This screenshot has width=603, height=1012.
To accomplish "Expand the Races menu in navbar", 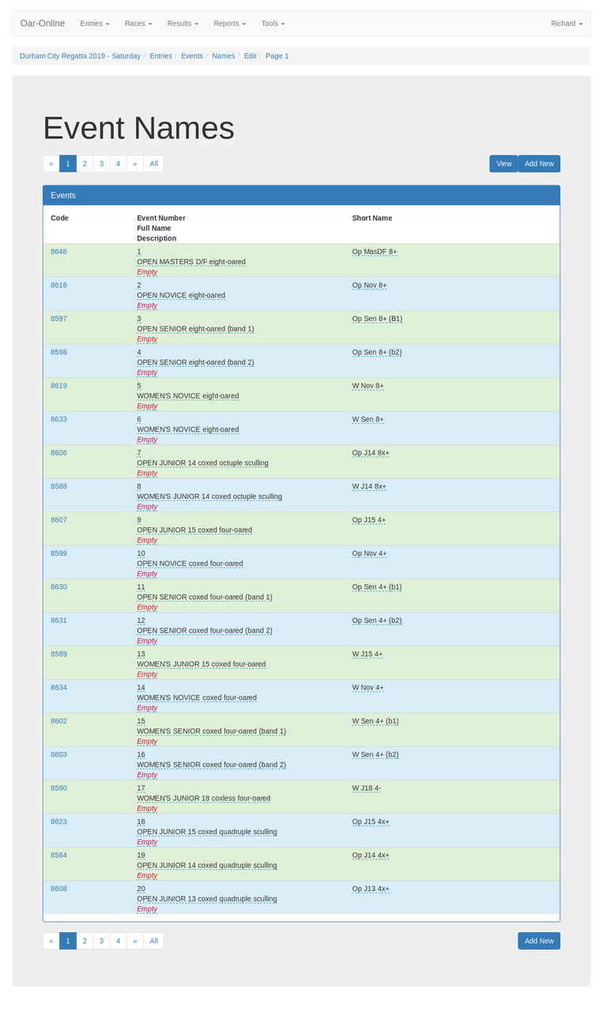I will [x=138, y=24].
